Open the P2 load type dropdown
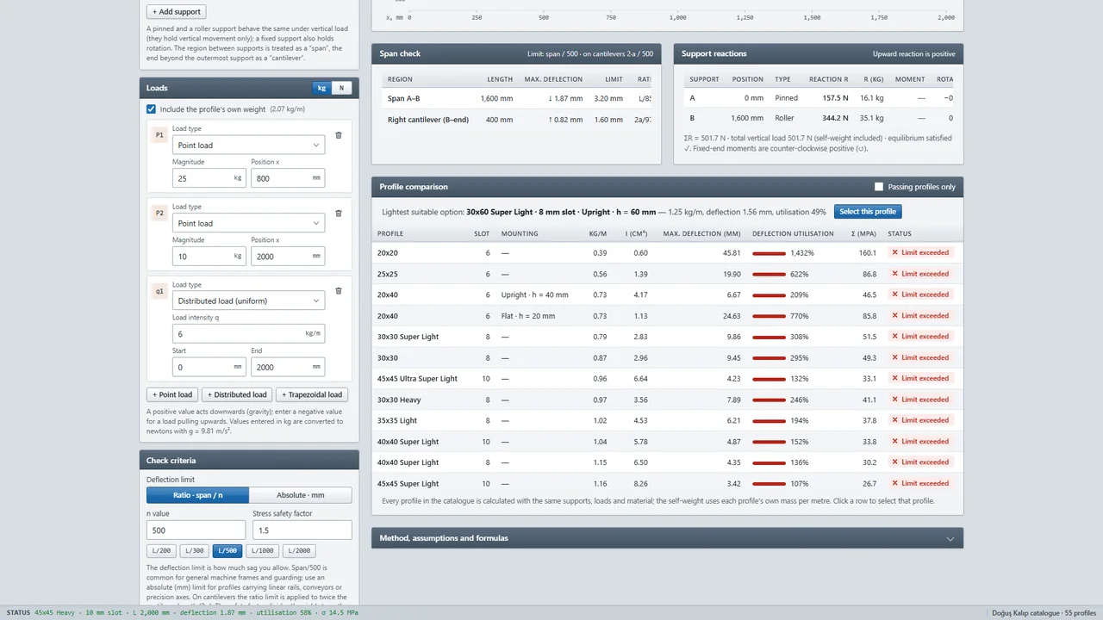Viewport: 1103px width, 620px height. pos(248,223)
